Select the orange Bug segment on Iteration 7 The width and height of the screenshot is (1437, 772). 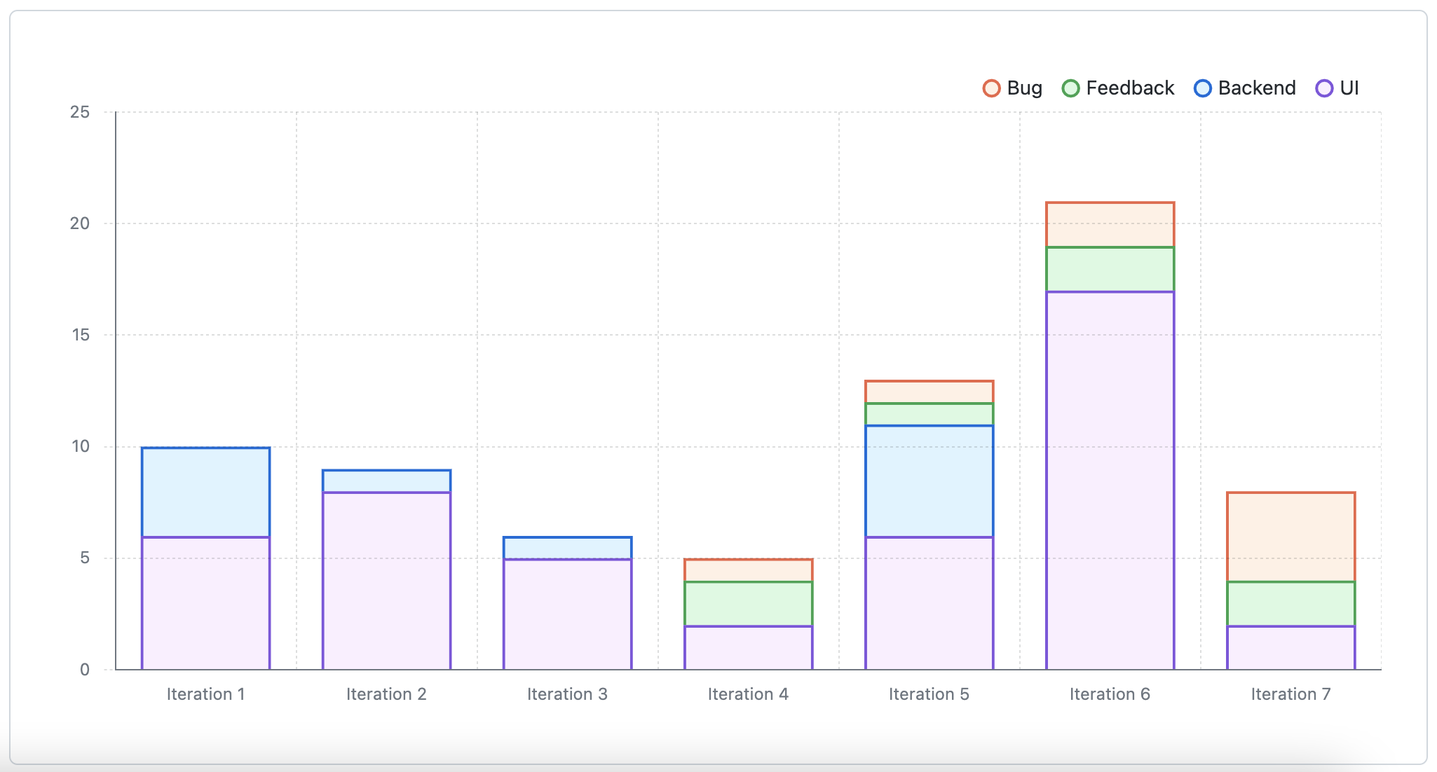(x=1290, y=536)
